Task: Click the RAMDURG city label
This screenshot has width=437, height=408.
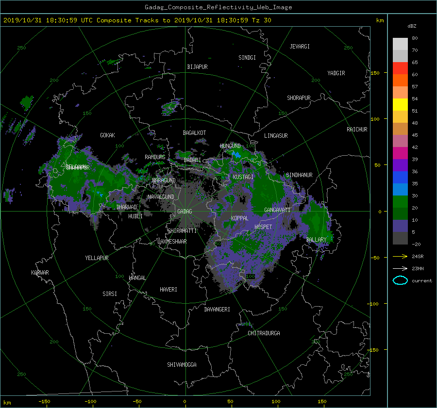Action: click(x=155, y=157)
